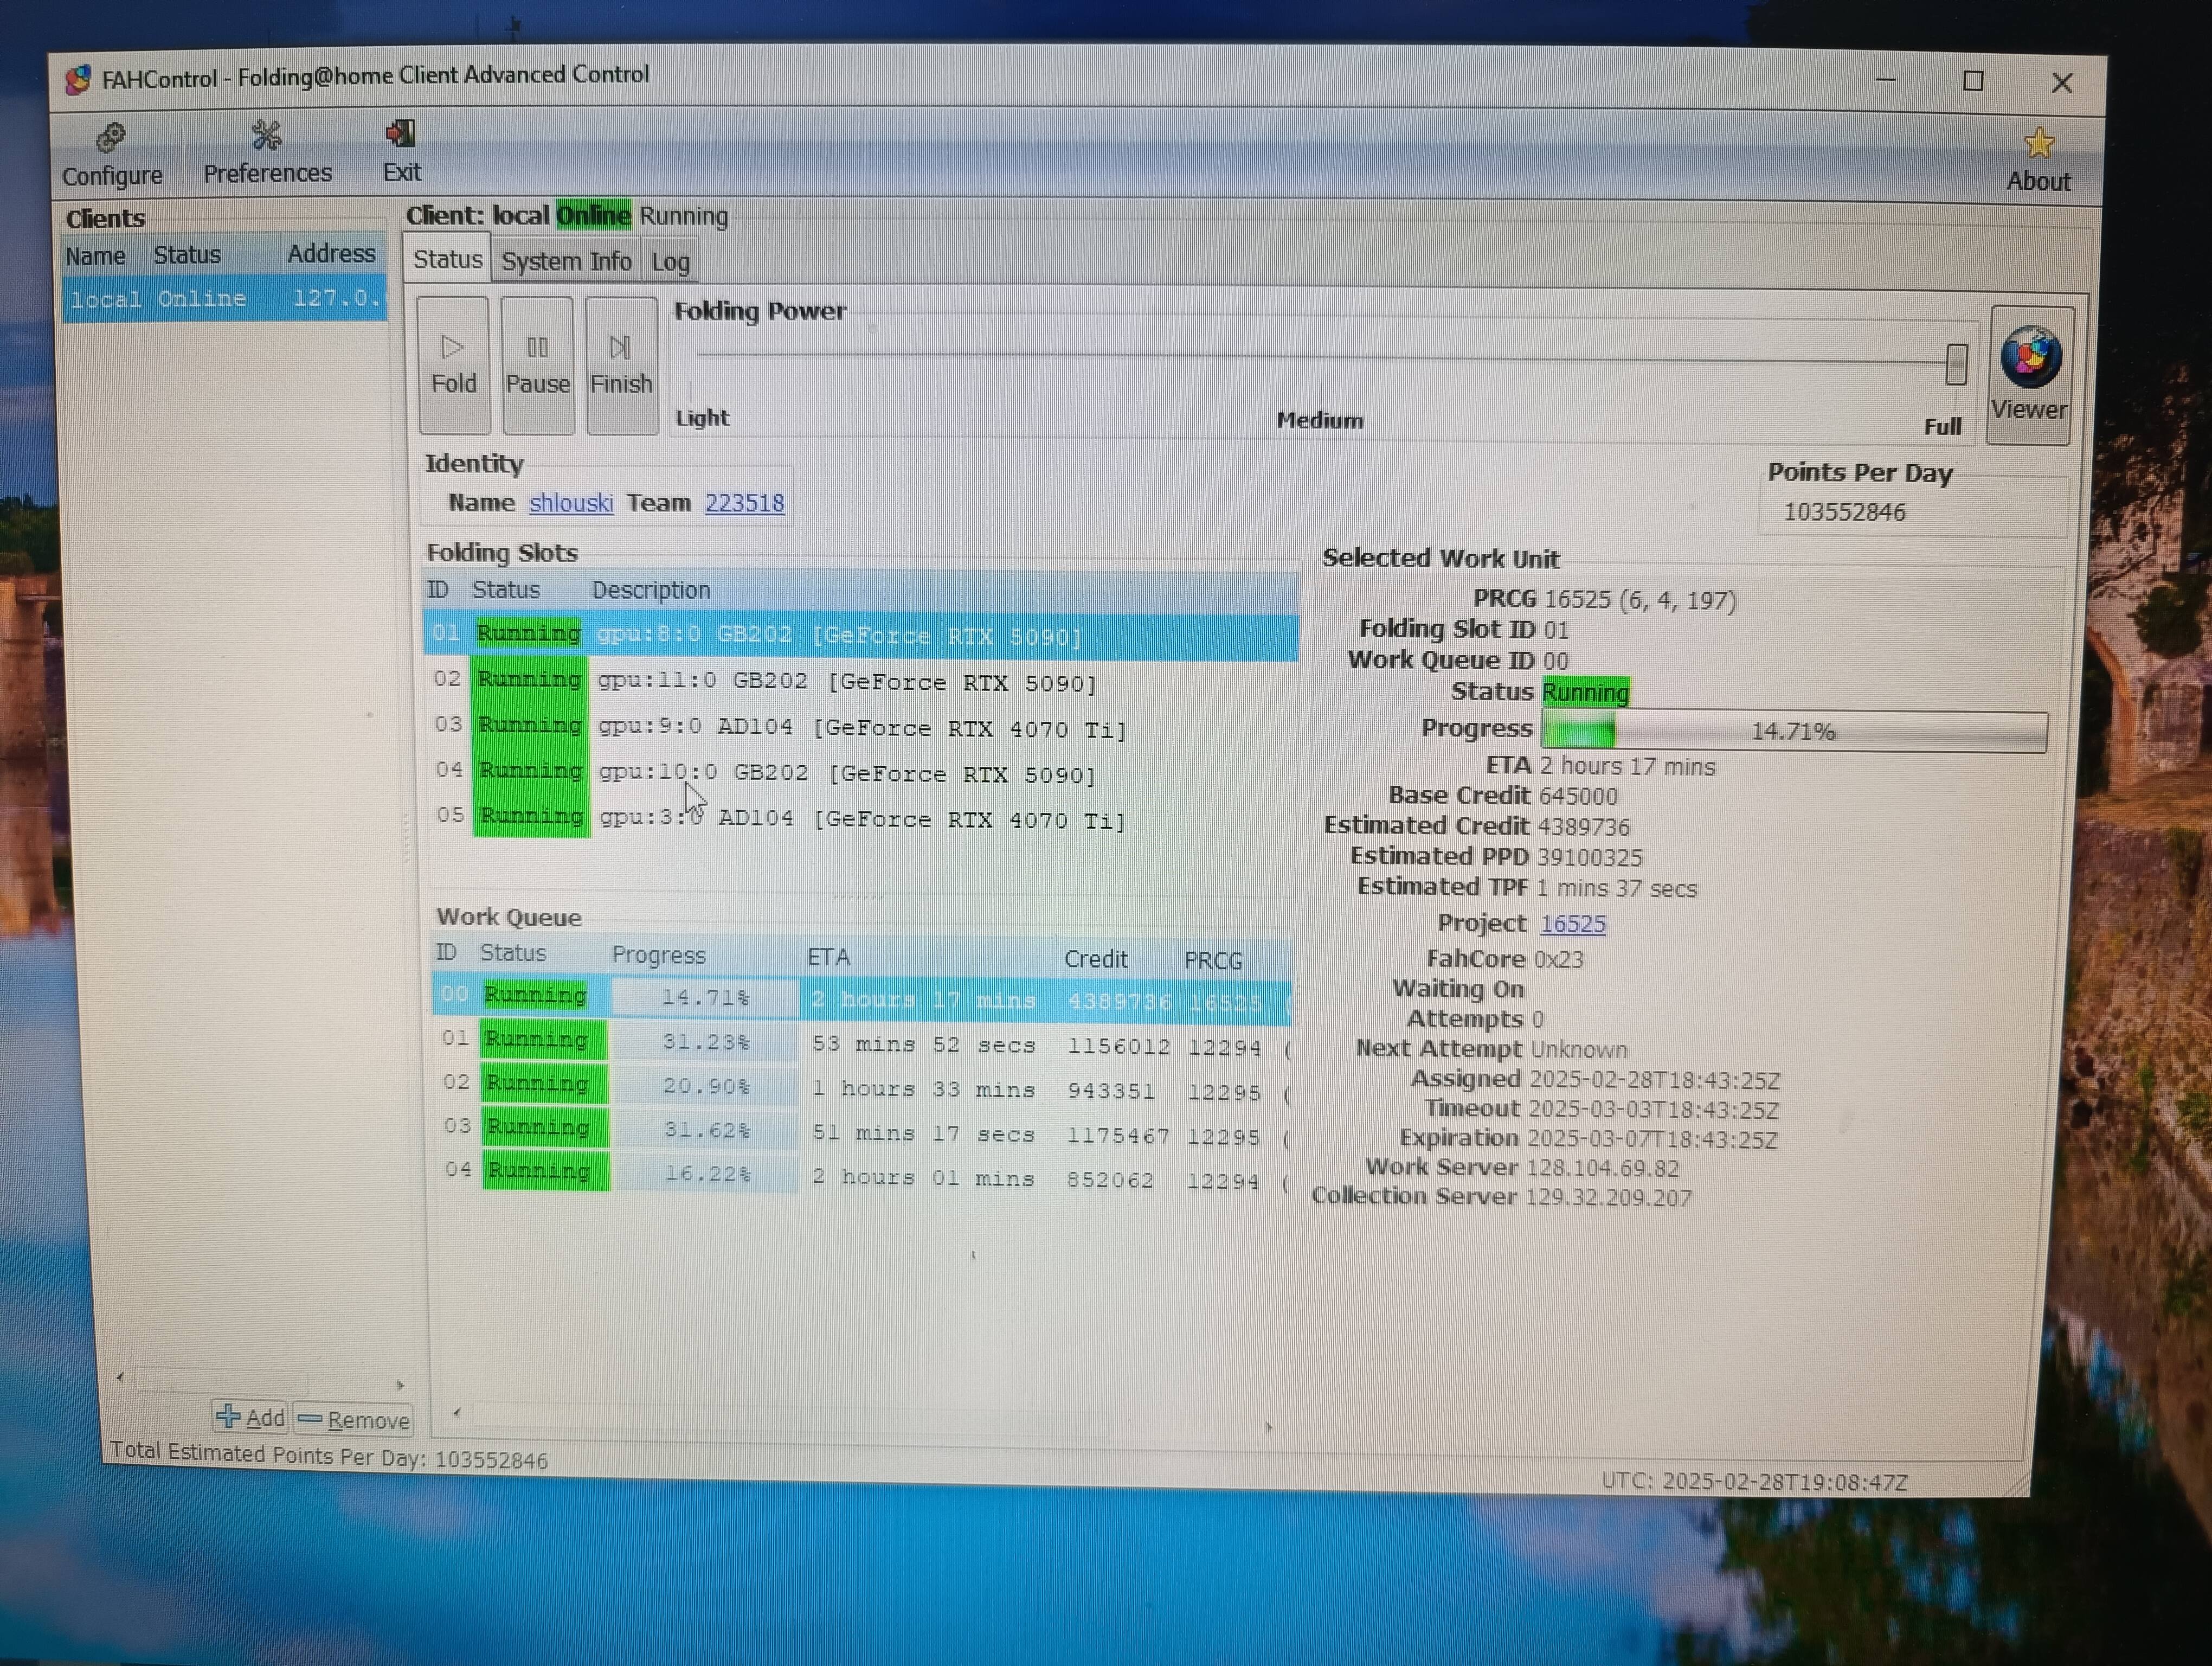The image size is (2212, 1666).
Task: Add a client with the Add button
Action: pyautogui.click(x=250, y=1416)
